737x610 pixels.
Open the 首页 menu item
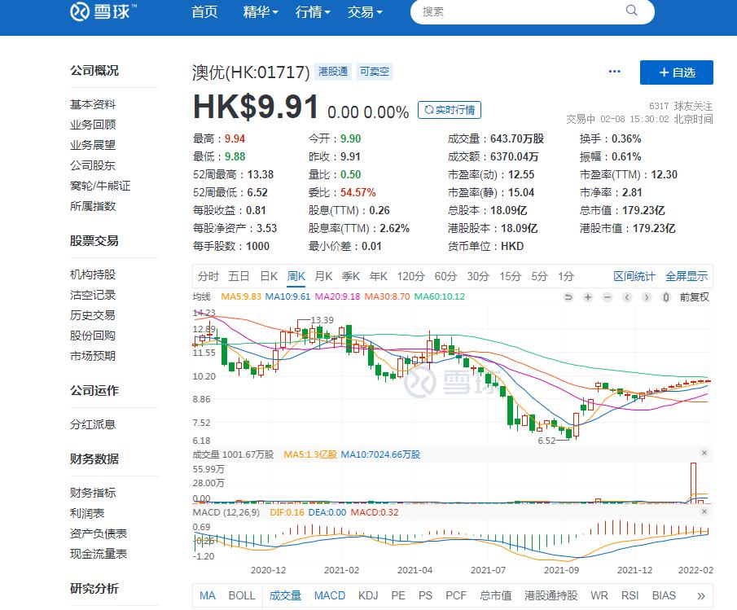tap(204, 13)
